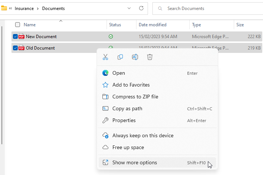Expand the address bar history dropdown
Image resolution: width=263 pixels, height=175 pixels.
tap(129, 8)
